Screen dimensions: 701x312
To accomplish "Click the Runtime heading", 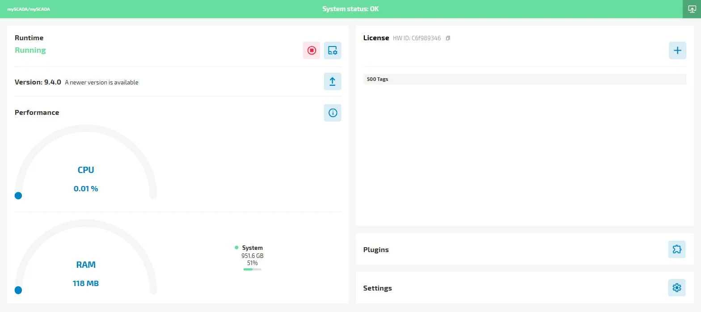I will [29, 38].
